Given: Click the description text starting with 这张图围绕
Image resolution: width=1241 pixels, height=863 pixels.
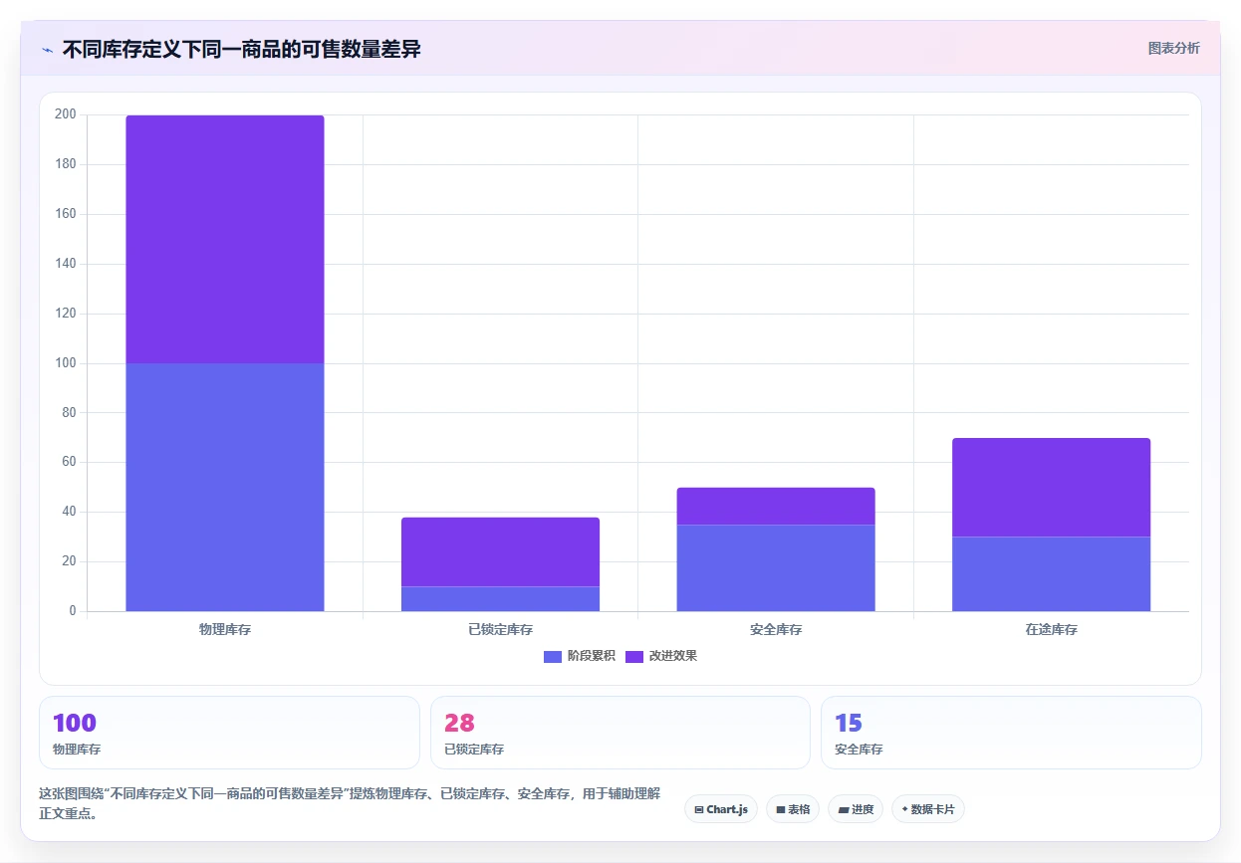Looking at the screenshot, I should pos(349,803).
